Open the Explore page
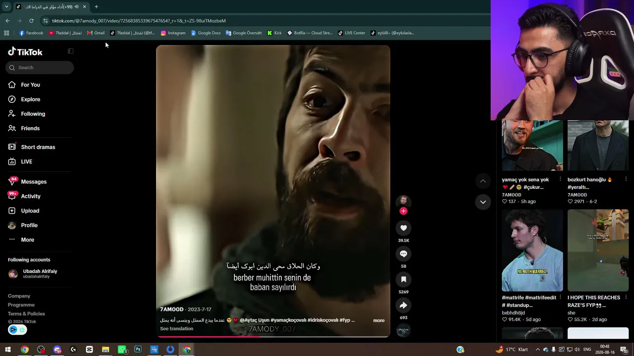The width and height of the screenshot is (634, 356). (24, 99)
